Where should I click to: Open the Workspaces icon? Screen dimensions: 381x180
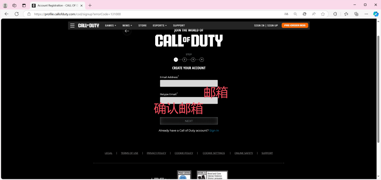15,5
